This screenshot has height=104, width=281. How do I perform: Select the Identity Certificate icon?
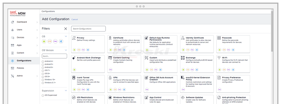tap(183, 38)
